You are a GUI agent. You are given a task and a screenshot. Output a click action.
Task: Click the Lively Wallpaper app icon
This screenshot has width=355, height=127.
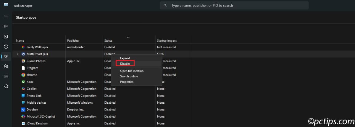coord(23,47)
